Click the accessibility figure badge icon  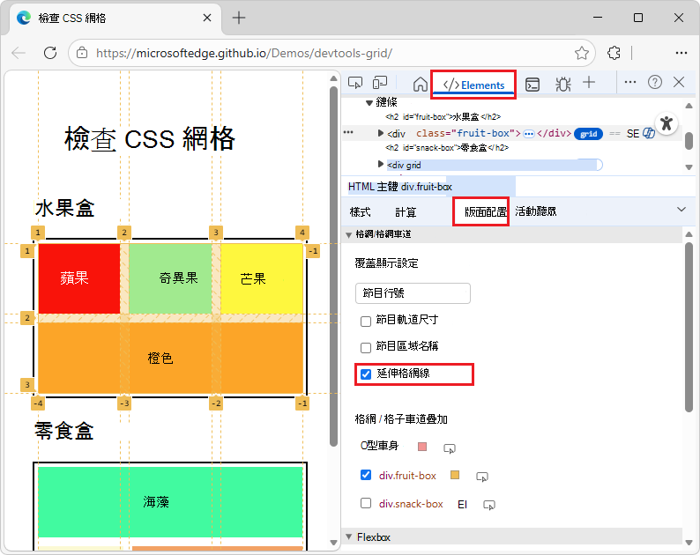click(666, 123)
